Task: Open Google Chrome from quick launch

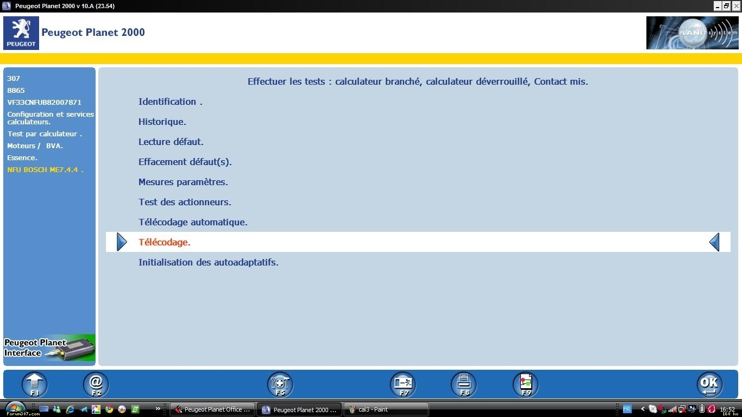Action: tap(109, 409)
